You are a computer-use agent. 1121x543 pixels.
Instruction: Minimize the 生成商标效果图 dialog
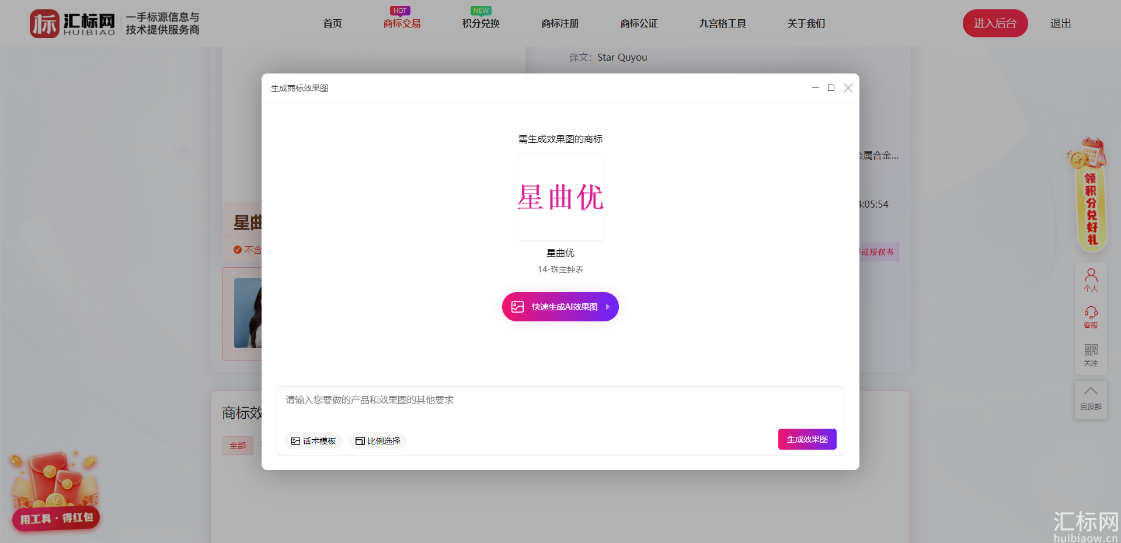[x=815, y=88]
